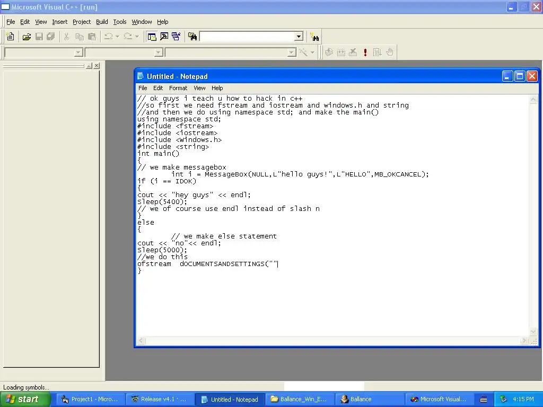
Task: Click the Cut scissors icon
Action: click(66, 37)
